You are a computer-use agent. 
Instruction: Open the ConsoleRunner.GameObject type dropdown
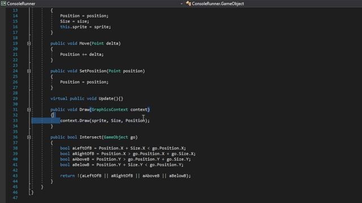pyautogui.click(x=274, y=3)
